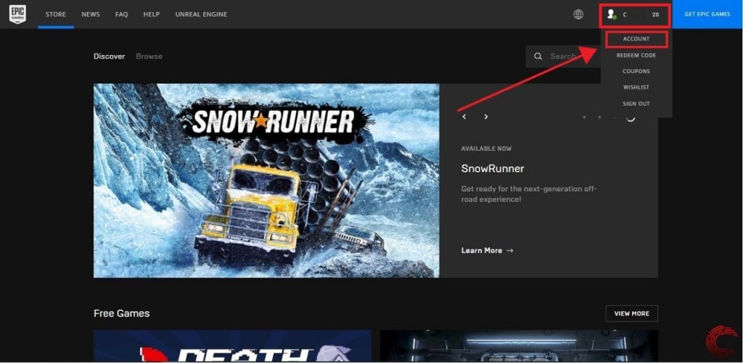Click the user profile avatar icon
This screenshot has height=363, width=743.
point(611,14)
